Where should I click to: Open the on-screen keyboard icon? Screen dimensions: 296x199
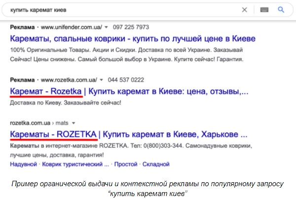pos(264,9)
